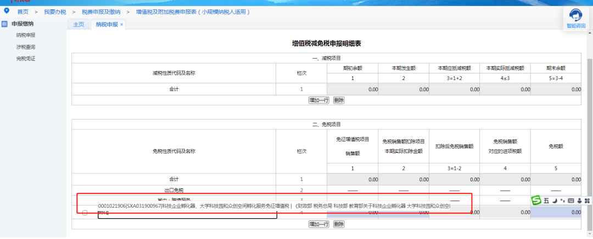Image resolution: width=593 pixels, height=239 pixels.
Task: Click the 期初余额 column header
Action: 353,69
